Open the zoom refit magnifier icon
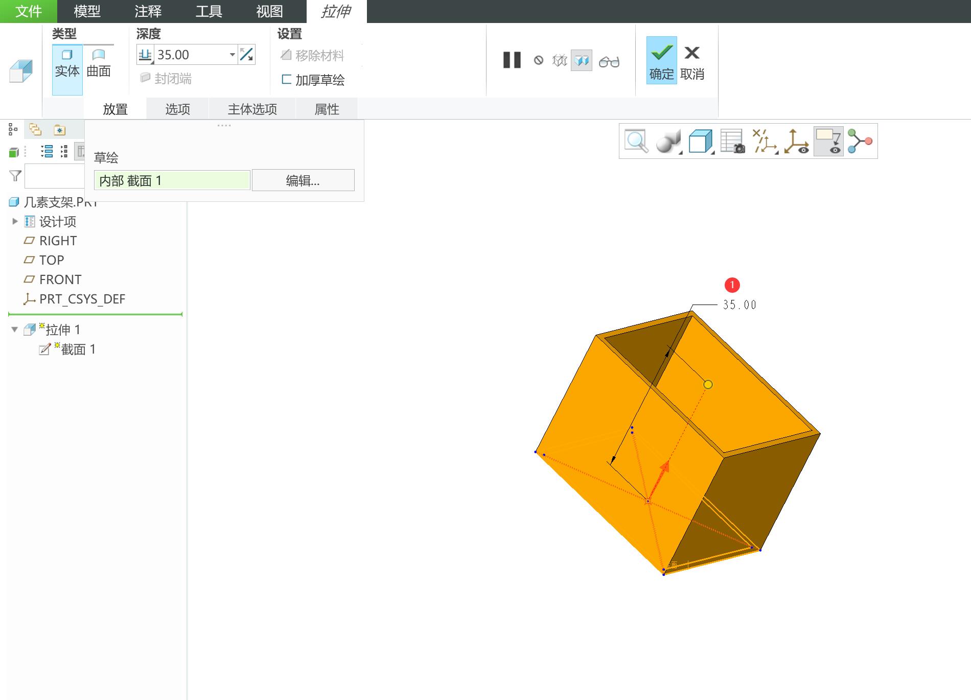The height and width of the screenshot is (700, 971). point(637,141)
